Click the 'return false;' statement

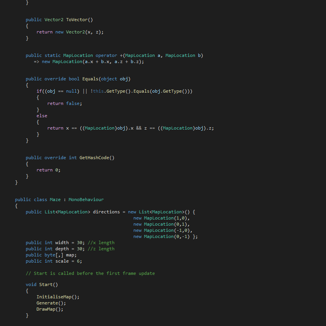tap(65, 103)
